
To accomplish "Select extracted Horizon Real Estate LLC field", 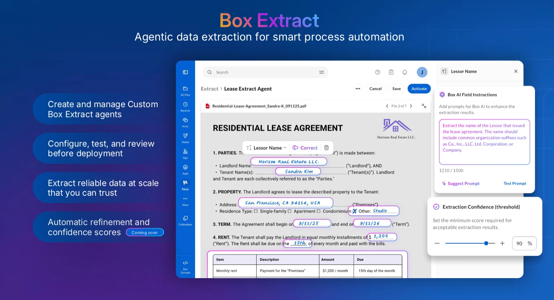I will pos(289,161).
